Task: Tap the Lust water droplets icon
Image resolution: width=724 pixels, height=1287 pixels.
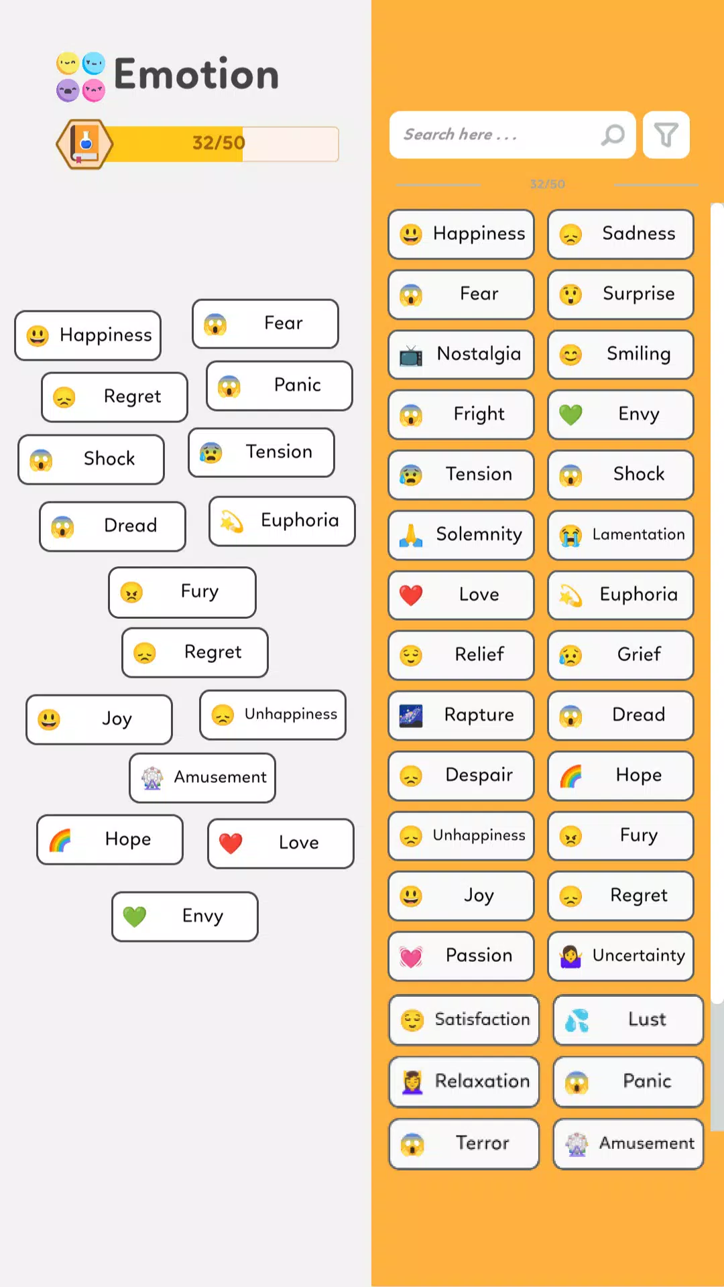Action: pos(577,1020)
